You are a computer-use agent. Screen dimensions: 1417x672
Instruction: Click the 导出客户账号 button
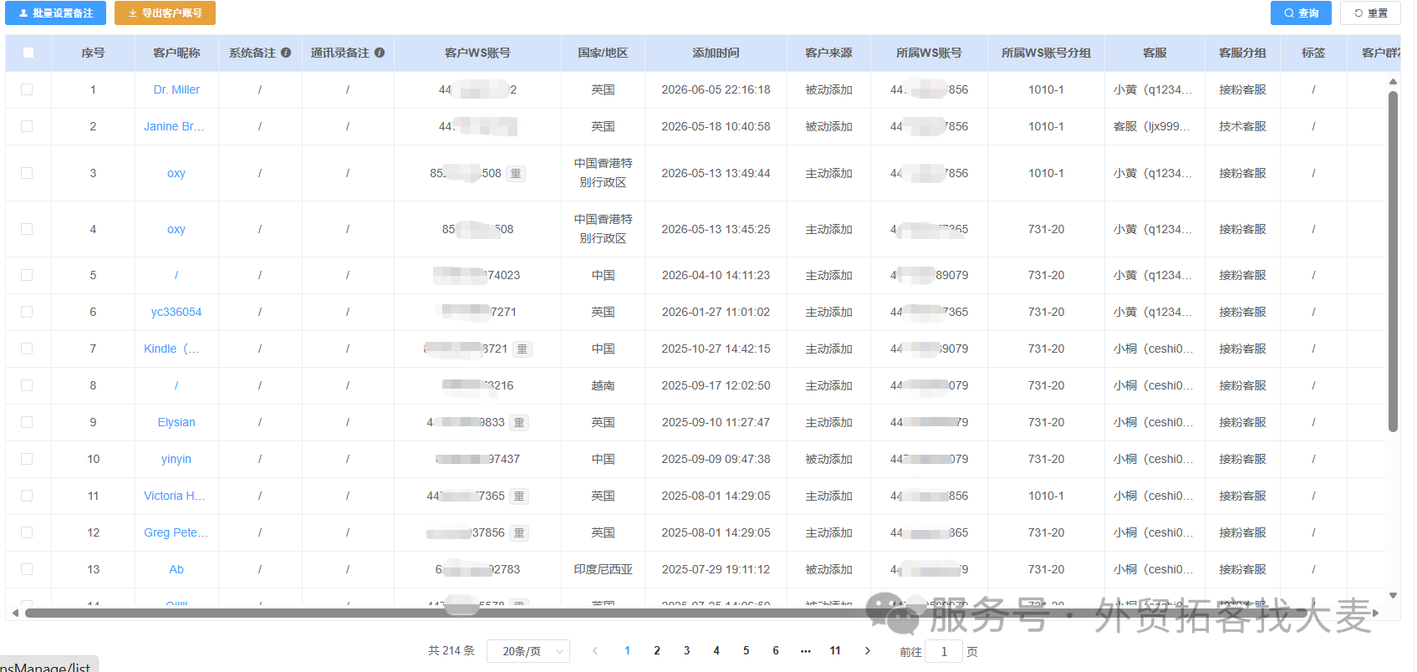point(166,13)
